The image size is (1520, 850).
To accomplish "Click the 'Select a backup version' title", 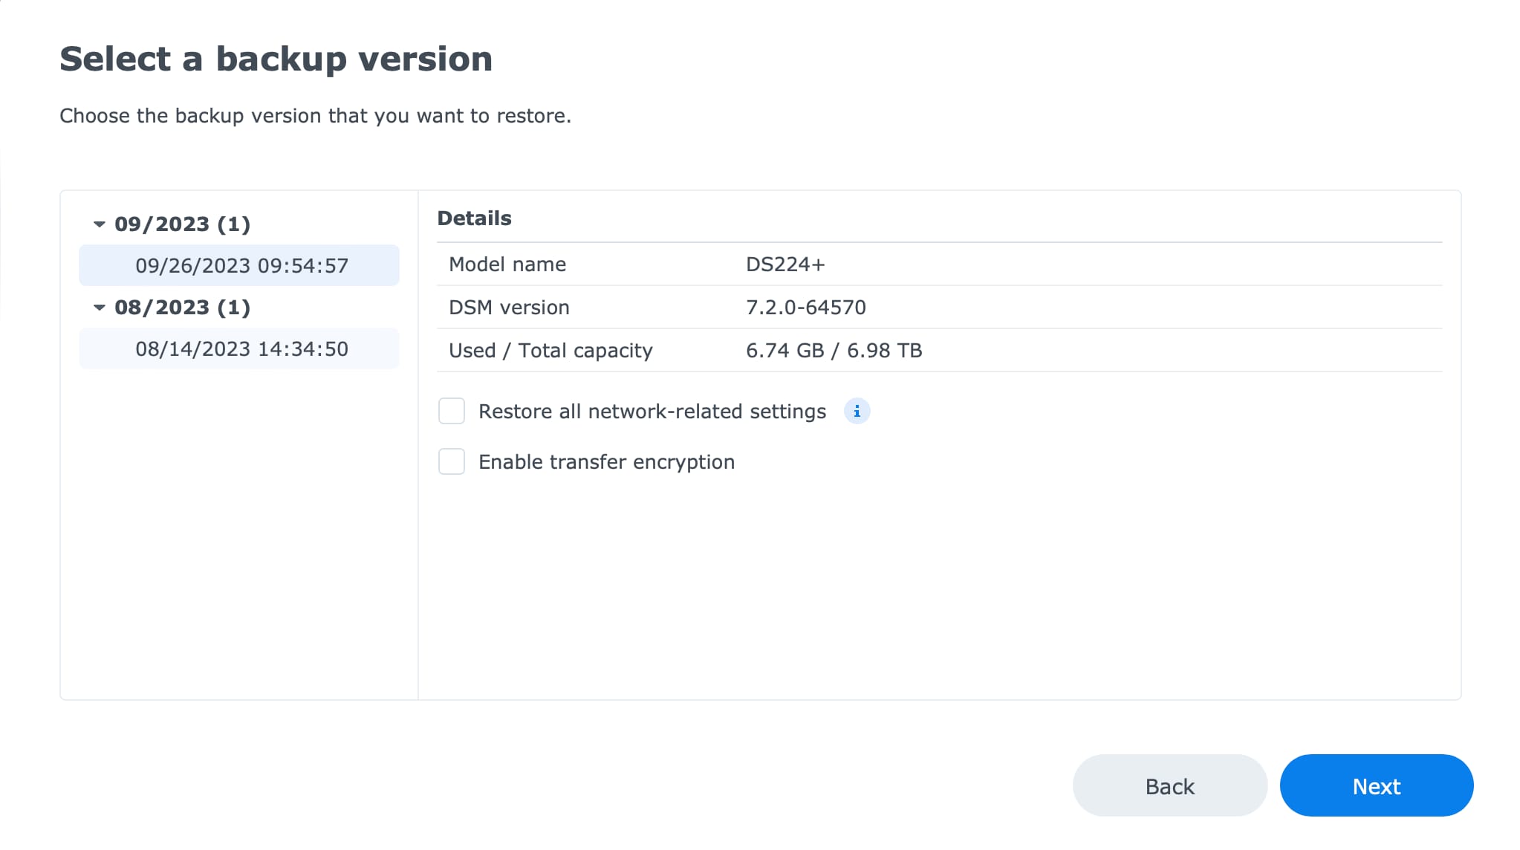I will (276, 59).
